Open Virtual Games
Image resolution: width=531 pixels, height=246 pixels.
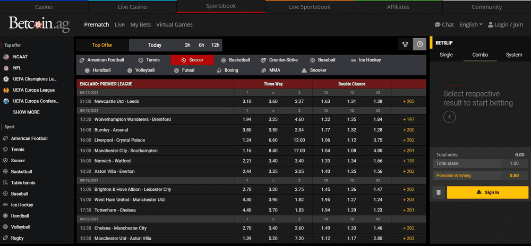click(174, 25)
